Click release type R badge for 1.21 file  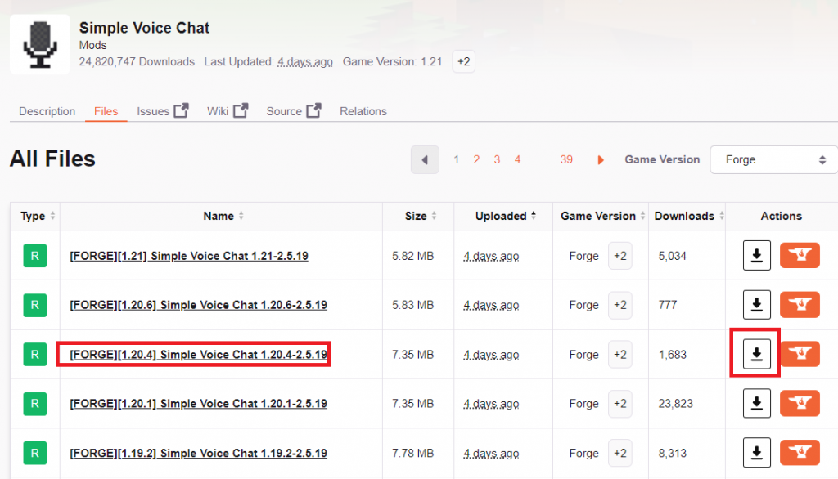(34, 256)
